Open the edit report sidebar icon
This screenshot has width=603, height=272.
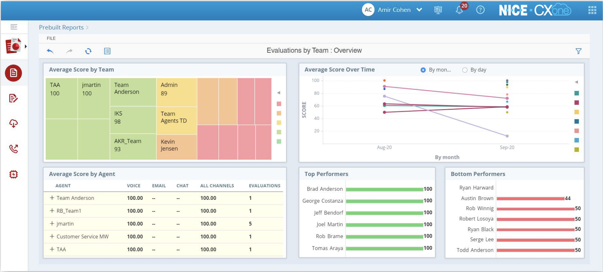[14, 98]
